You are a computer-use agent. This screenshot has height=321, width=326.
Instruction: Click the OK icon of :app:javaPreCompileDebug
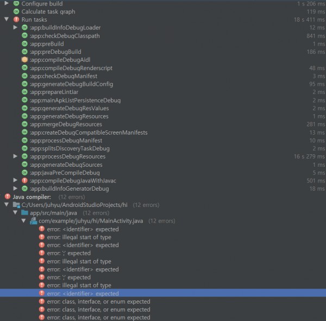point(25,173)
